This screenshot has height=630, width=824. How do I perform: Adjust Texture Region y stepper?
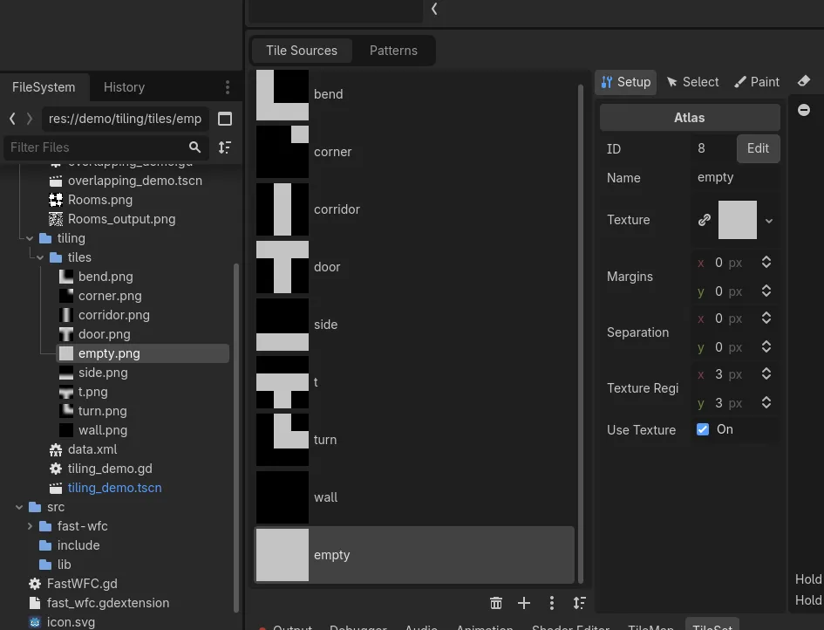766,403
